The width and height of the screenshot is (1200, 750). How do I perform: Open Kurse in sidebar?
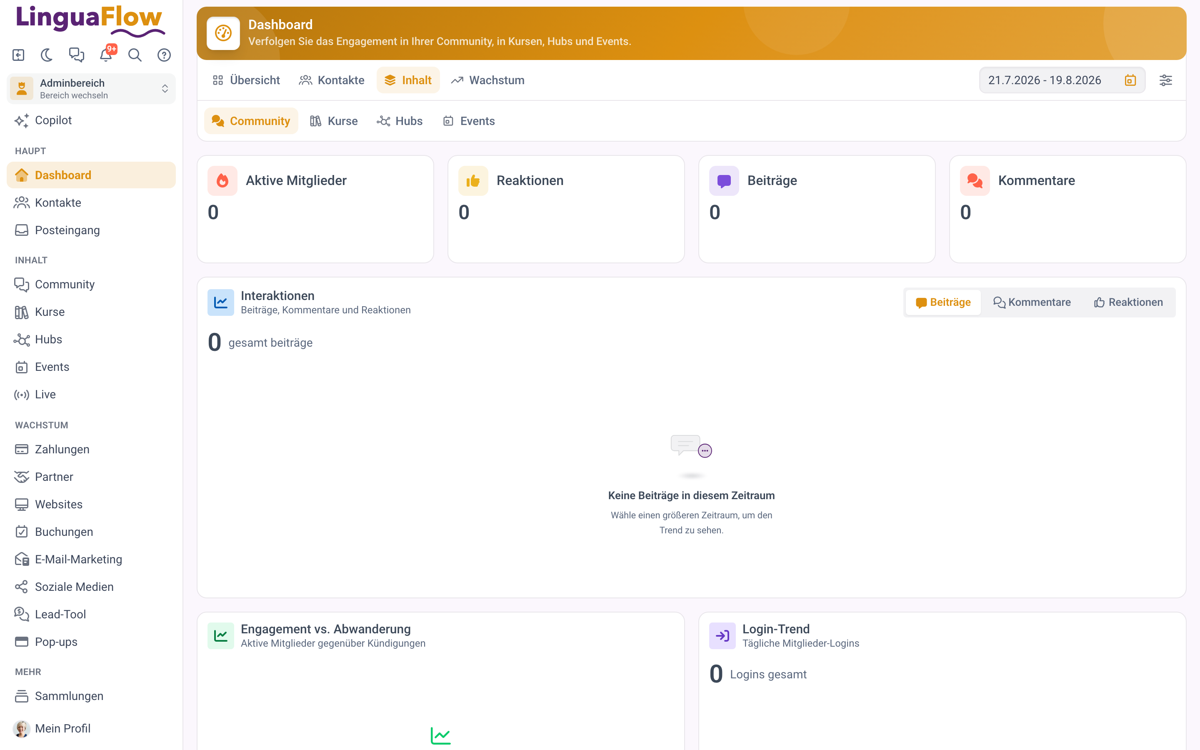tap(91, 312)
